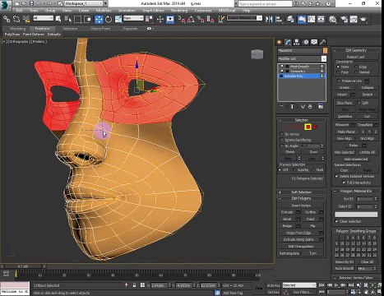384x296 pixels.
Task: Activate the Select and Move tool
Action: click(x=99, y=19)
